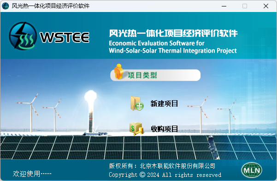The width and height of the screenshot is (277, 181).
Task: Minimize the application window
Action: [224, 6]
